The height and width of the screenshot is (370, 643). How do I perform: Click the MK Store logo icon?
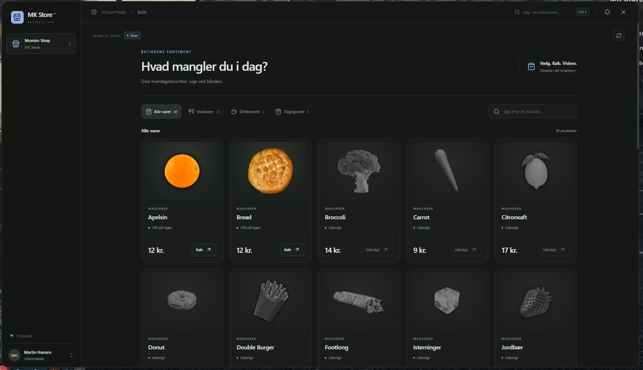(x=17, y=17)
